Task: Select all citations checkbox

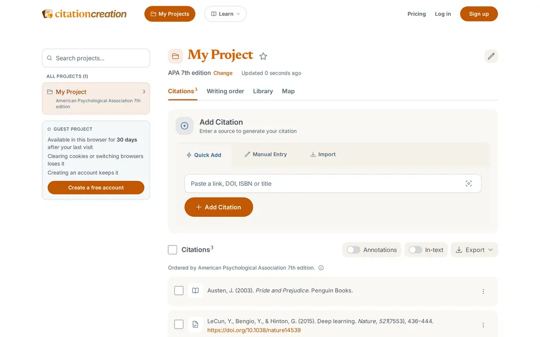Action: tap(173, 249)
